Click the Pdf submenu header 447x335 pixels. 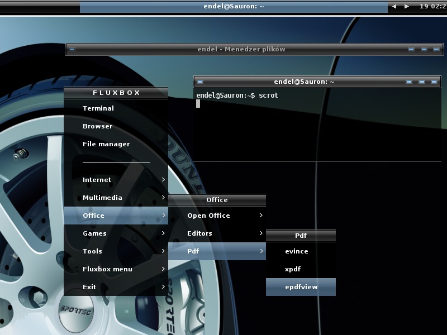click(301, 236)
